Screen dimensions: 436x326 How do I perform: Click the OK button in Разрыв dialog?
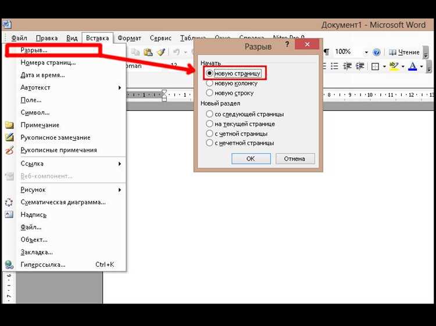[x=251, y=159]
